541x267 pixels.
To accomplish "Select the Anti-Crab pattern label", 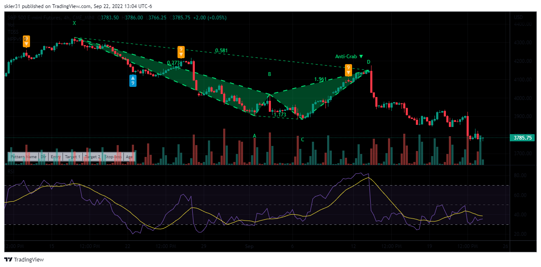I will point(349,56).
